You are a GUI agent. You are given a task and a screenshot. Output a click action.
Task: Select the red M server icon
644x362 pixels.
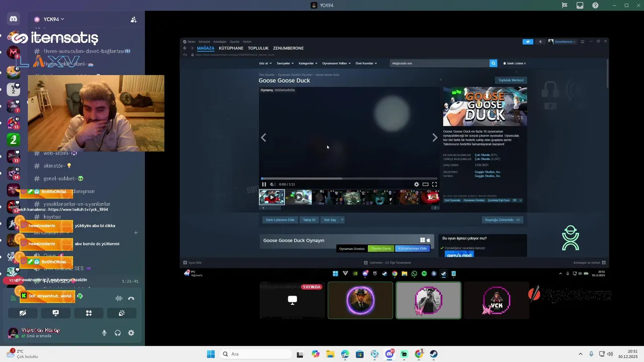[14, 52]
